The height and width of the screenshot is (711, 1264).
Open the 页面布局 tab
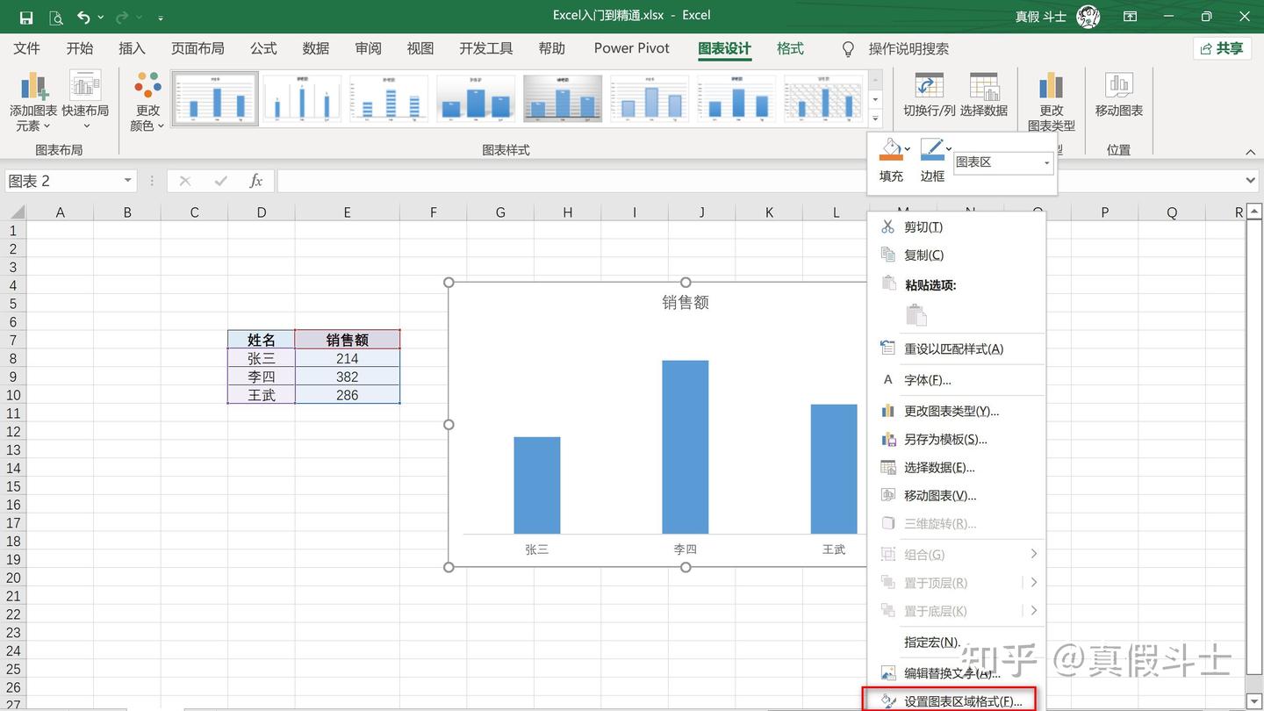point(197,48)
